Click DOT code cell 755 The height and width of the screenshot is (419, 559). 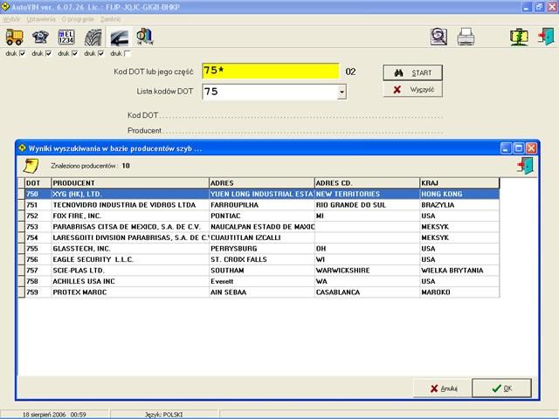[38, 248]
